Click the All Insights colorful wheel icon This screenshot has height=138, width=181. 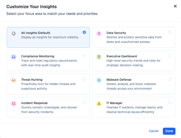(14, 34)
